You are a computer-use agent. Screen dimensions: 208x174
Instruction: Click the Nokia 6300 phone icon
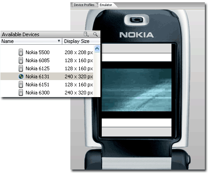(x=21, y=93)
